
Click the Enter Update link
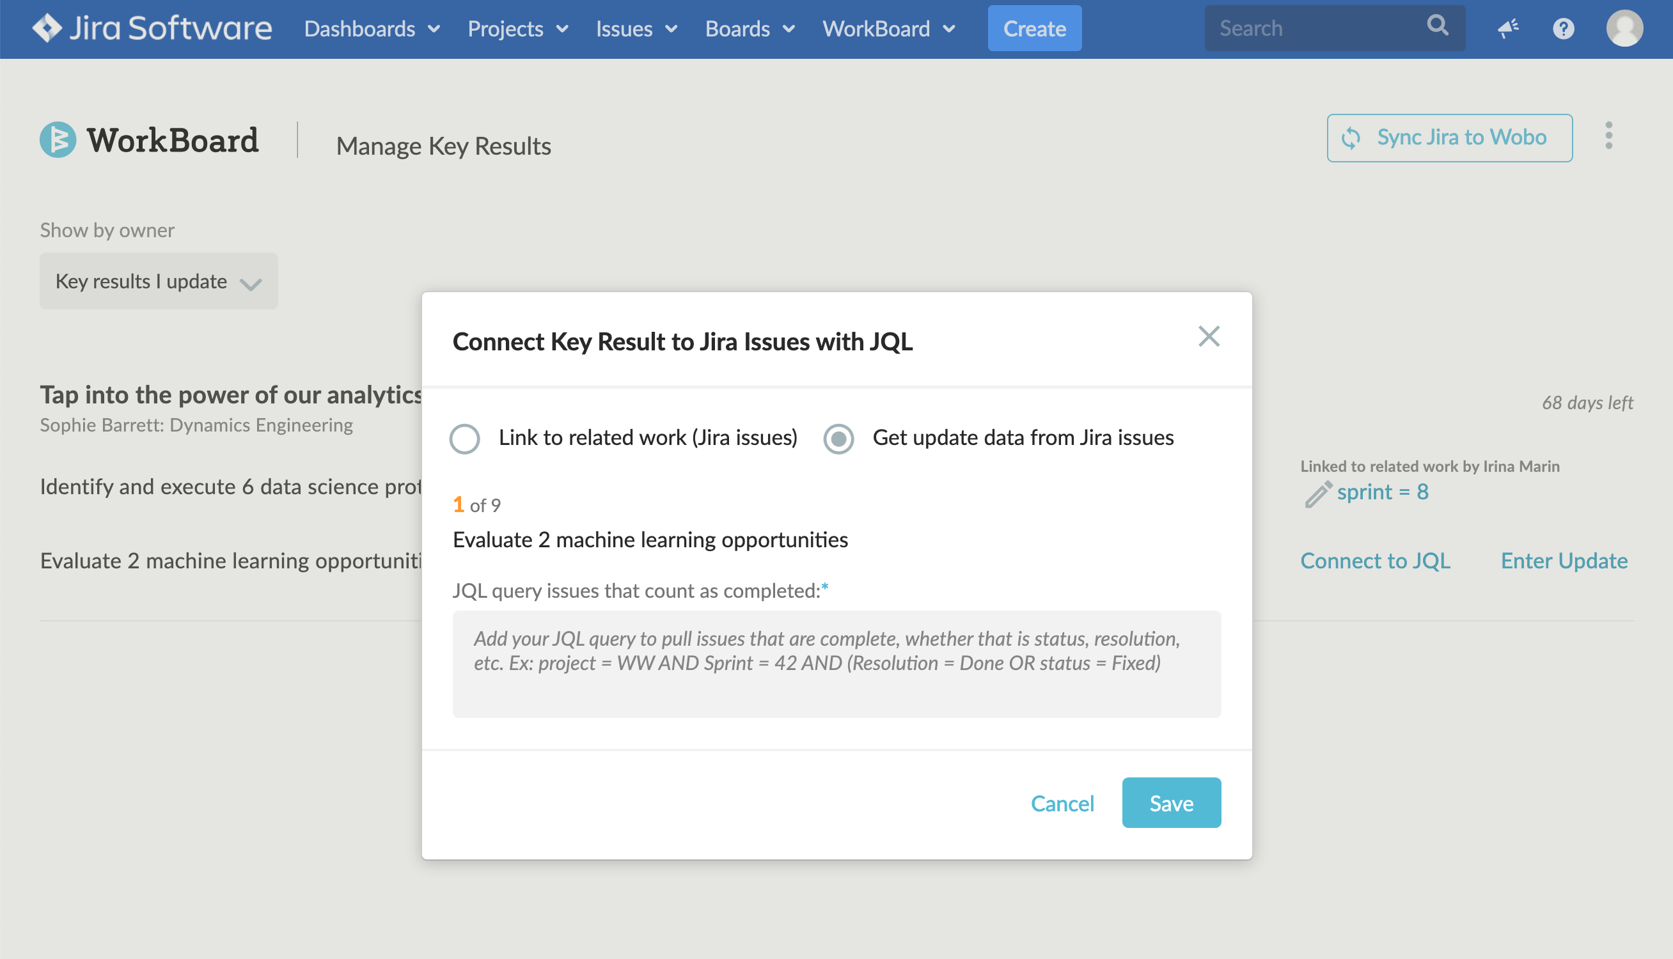(1564, 561)
